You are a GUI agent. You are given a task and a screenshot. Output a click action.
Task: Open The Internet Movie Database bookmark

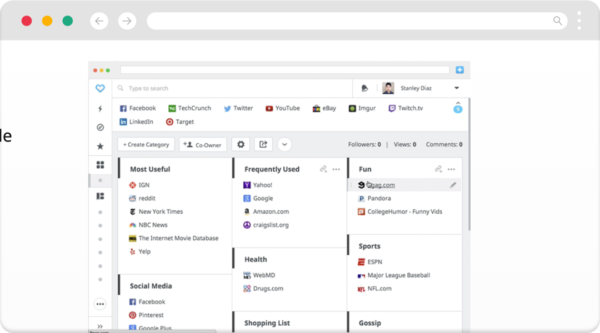click(174, 238)
